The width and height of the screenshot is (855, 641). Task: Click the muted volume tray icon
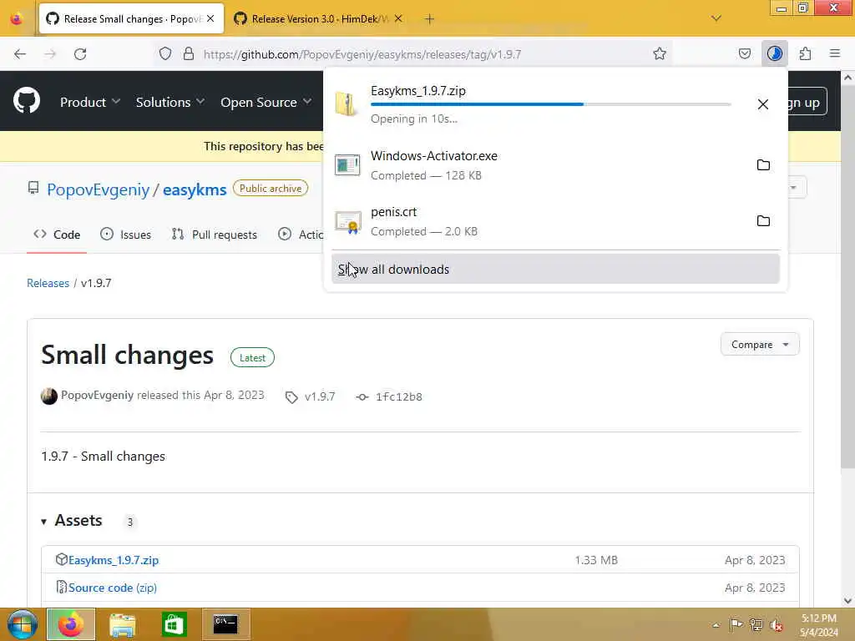[776, 625]
